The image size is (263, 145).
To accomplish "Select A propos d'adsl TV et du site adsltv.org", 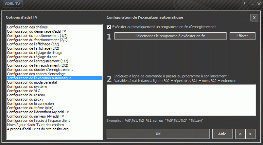I will (55, 129).
